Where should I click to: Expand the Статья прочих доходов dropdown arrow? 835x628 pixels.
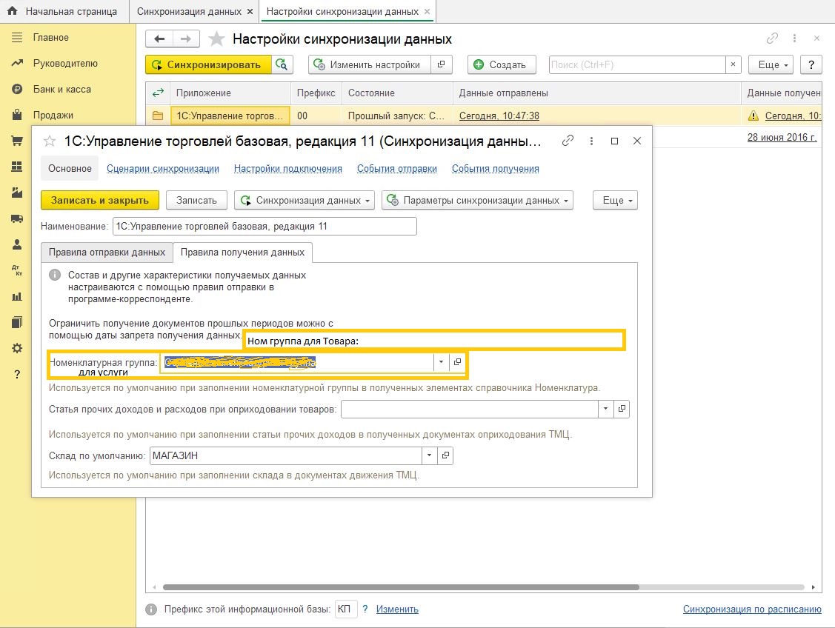tap(606, 409)
